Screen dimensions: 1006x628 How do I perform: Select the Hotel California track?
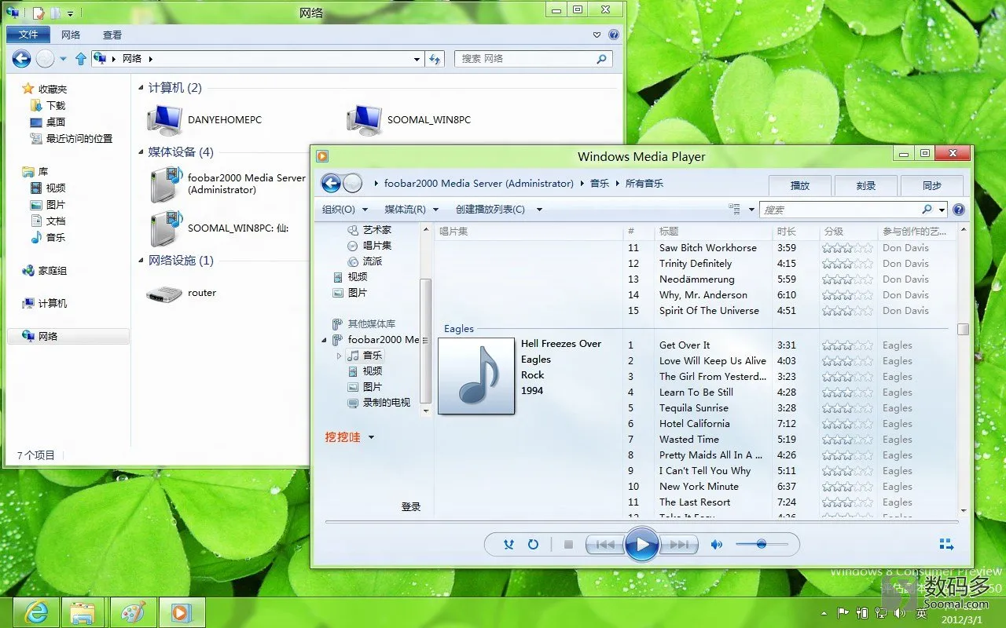pyautogui.click(x=694, y=424)
